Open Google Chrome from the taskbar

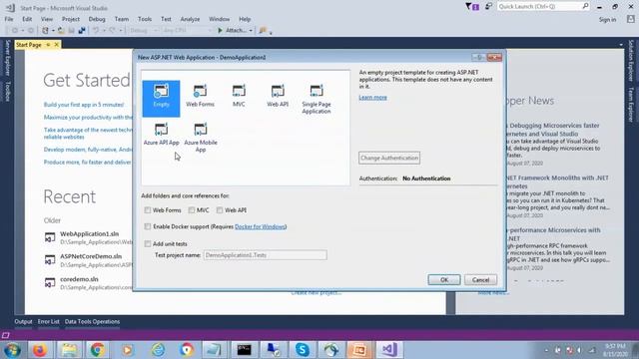tap(98, 350)
